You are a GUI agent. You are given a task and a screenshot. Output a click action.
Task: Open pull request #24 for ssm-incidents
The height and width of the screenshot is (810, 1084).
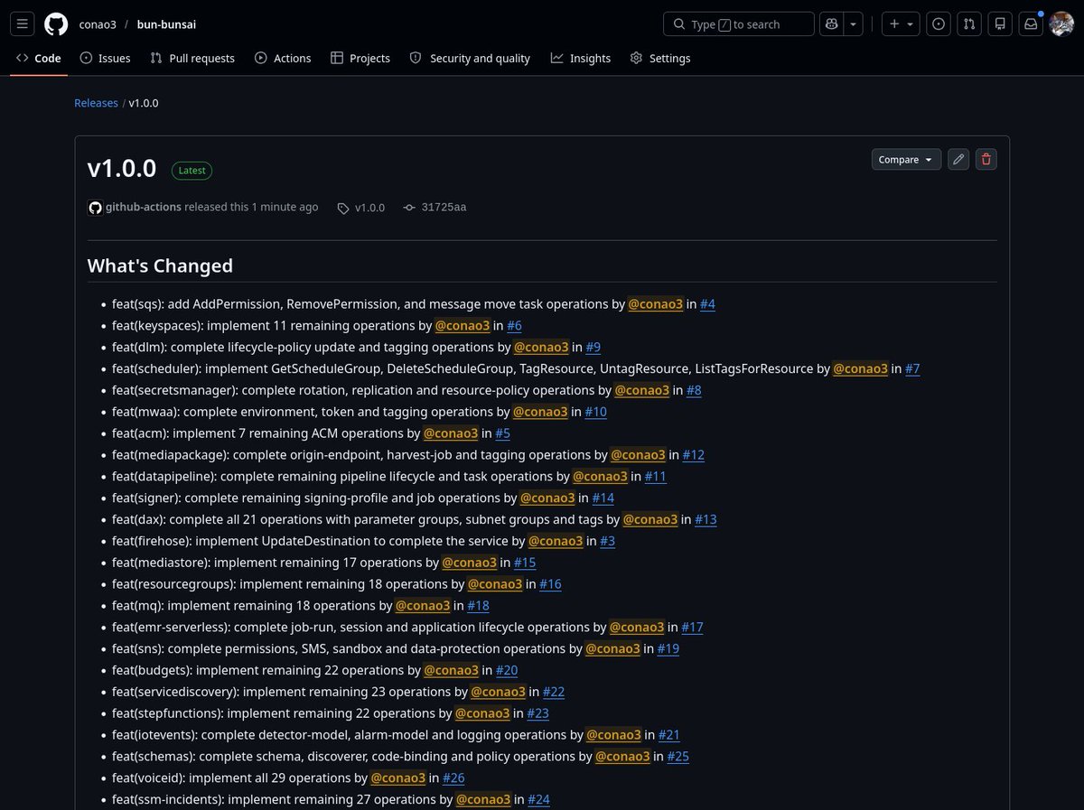coord(538,799)
